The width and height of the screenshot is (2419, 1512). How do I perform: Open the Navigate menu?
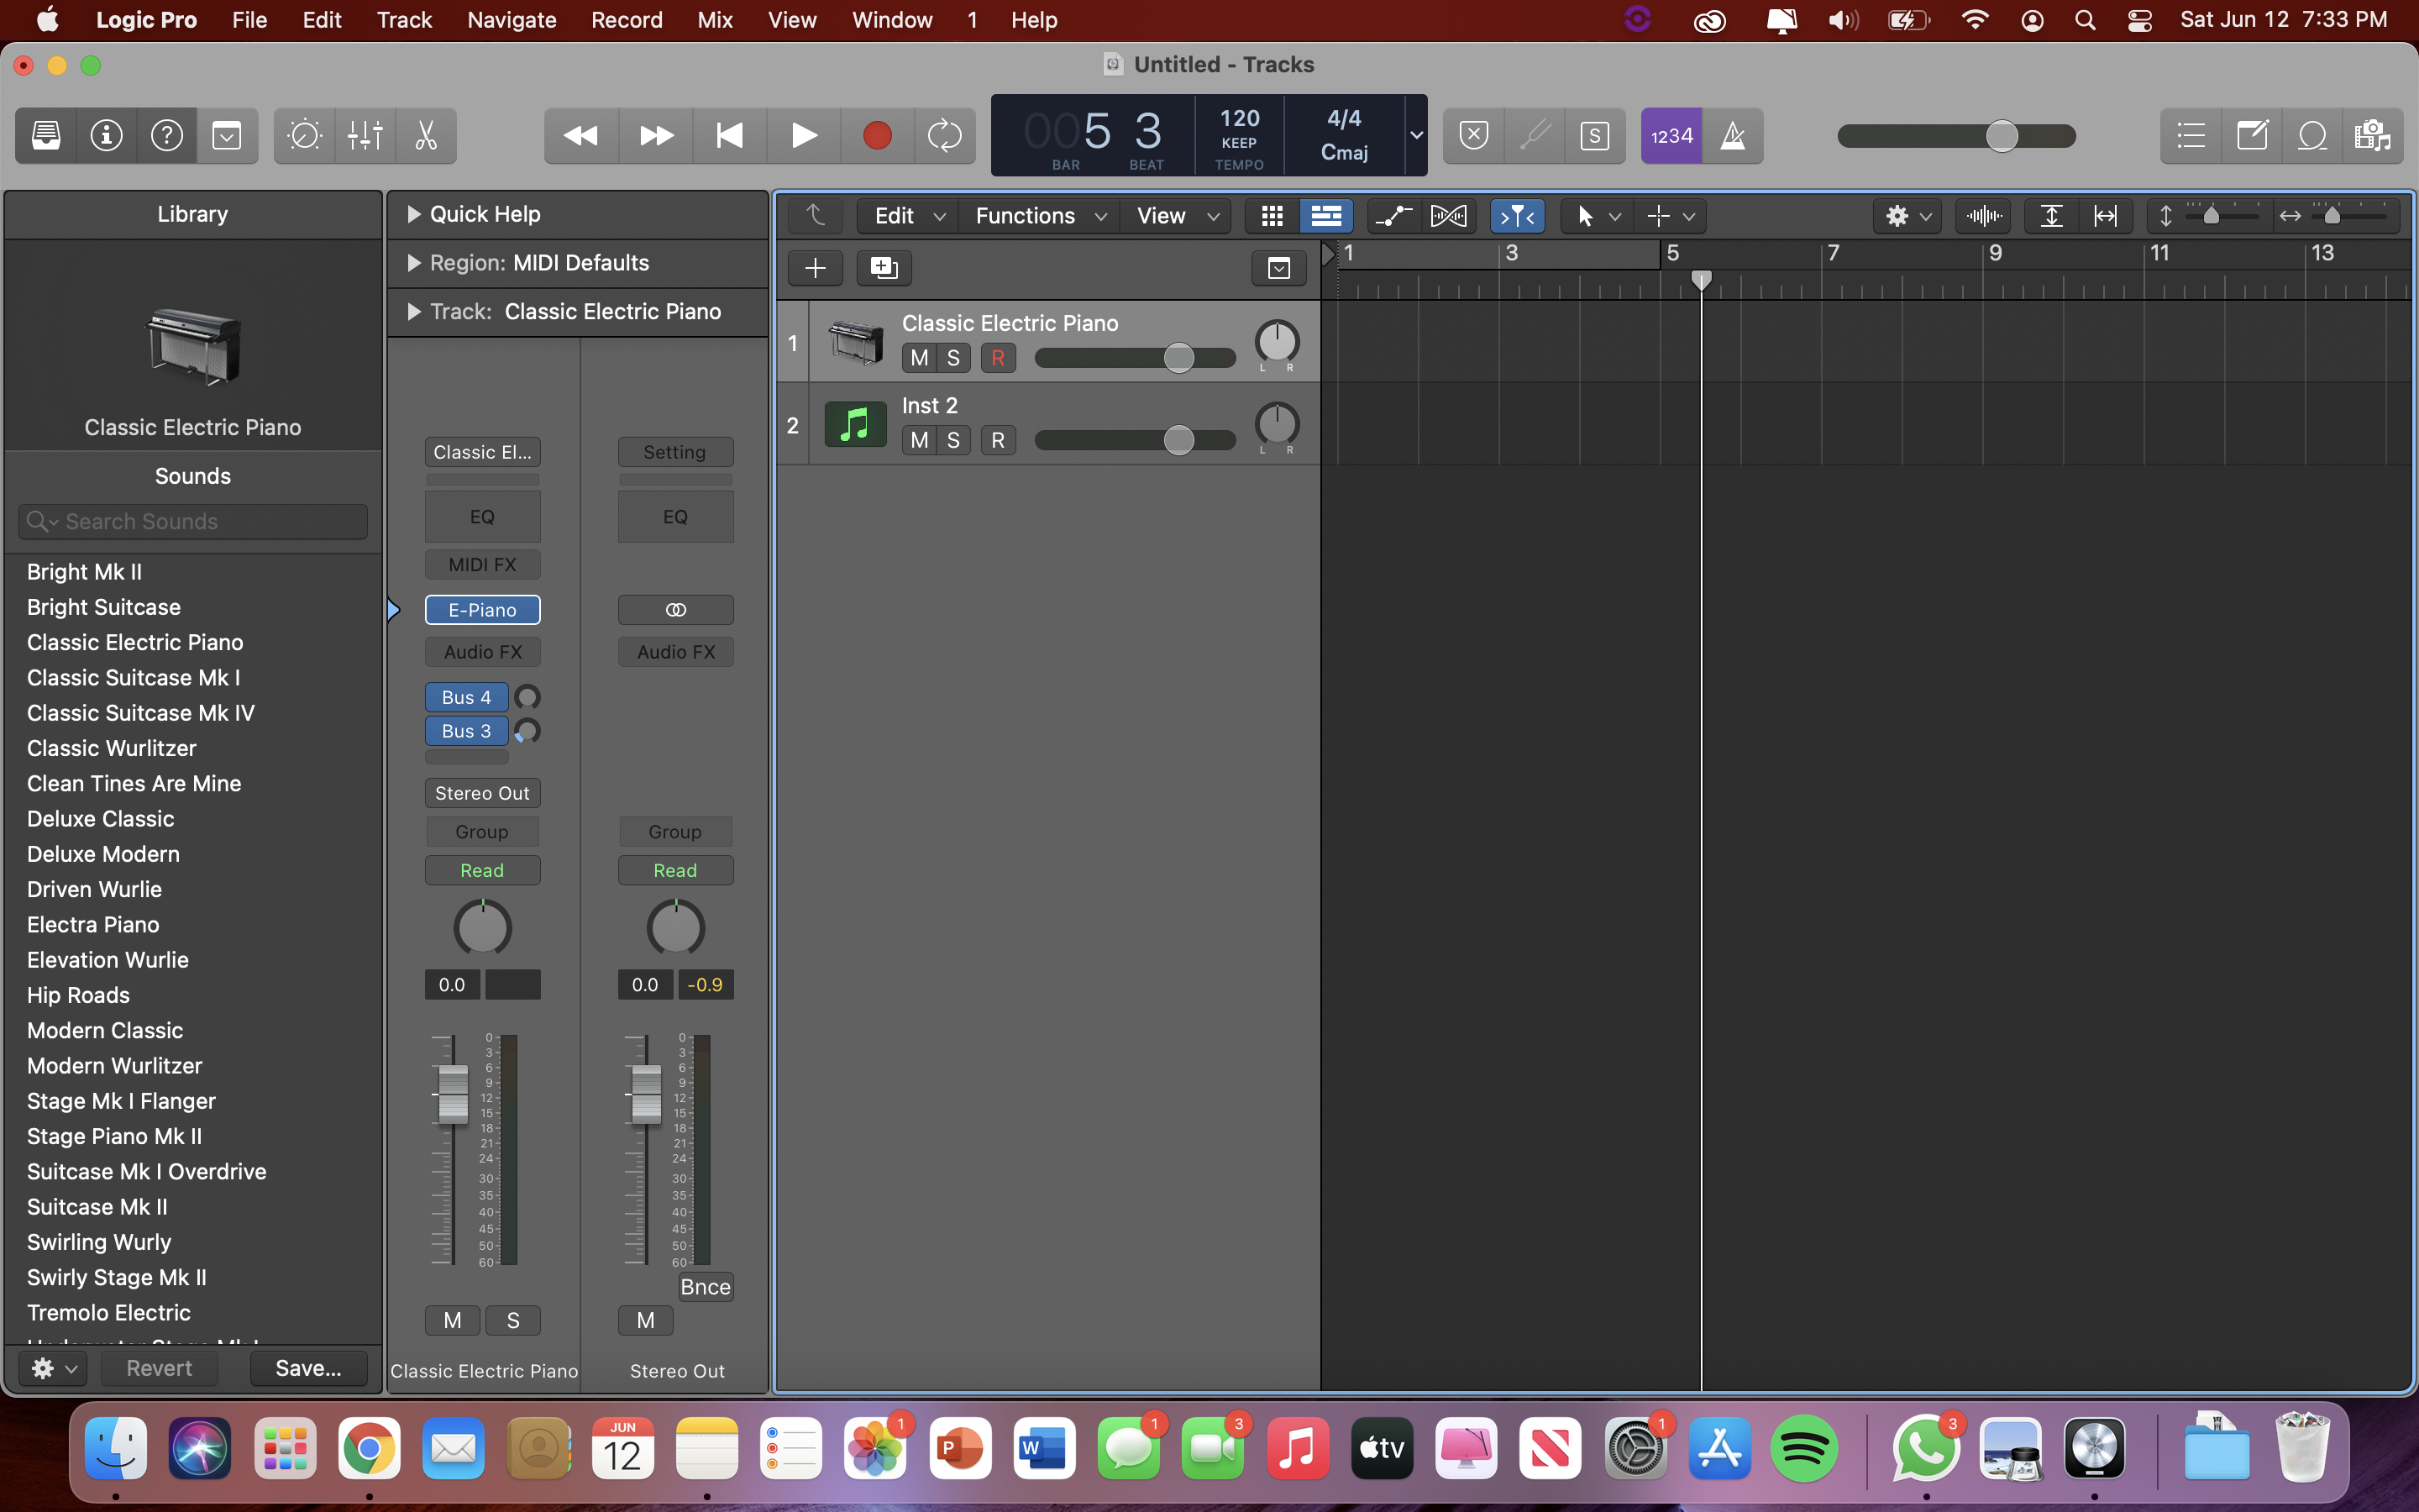click(510, 20)
